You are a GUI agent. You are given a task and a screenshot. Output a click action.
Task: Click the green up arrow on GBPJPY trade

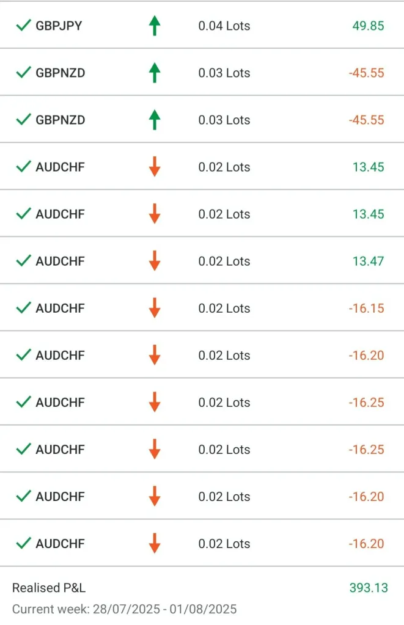tap(155, 26)
